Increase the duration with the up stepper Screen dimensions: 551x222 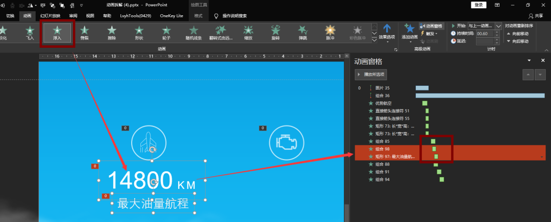click(x=497, y=32)
